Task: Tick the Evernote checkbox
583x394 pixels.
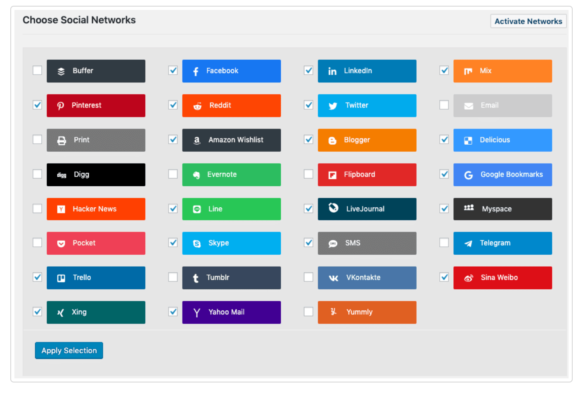Action: [x=173, y=174]
